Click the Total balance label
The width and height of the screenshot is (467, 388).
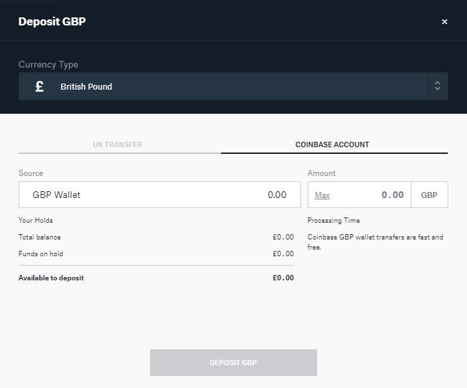pos(39,237)
